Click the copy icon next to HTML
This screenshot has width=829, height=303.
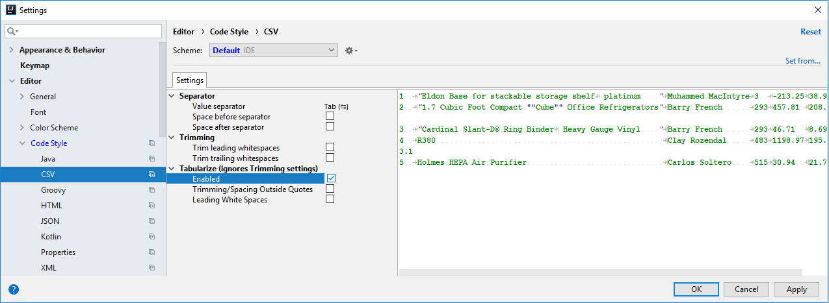151,206
